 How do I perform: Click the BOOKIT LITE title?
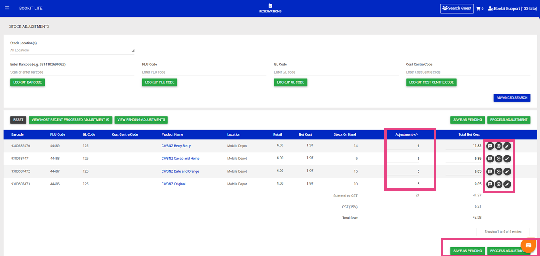click(x=31, y=9)
